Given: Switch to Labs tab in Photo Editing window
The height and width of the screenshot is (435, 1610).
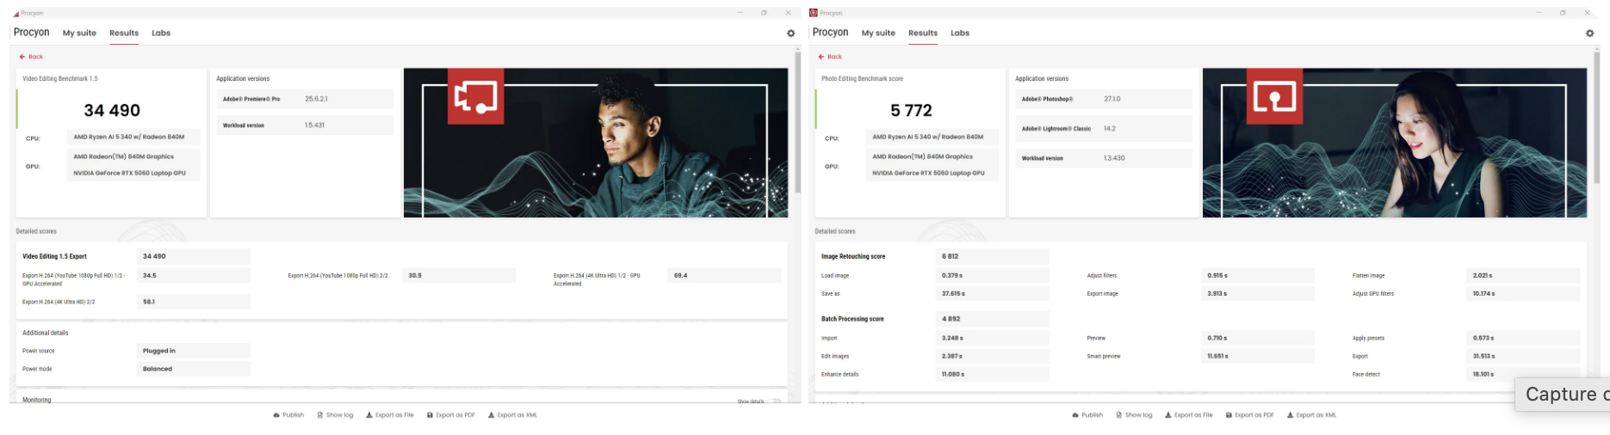Looking at the screenshot, I should 959,34.
